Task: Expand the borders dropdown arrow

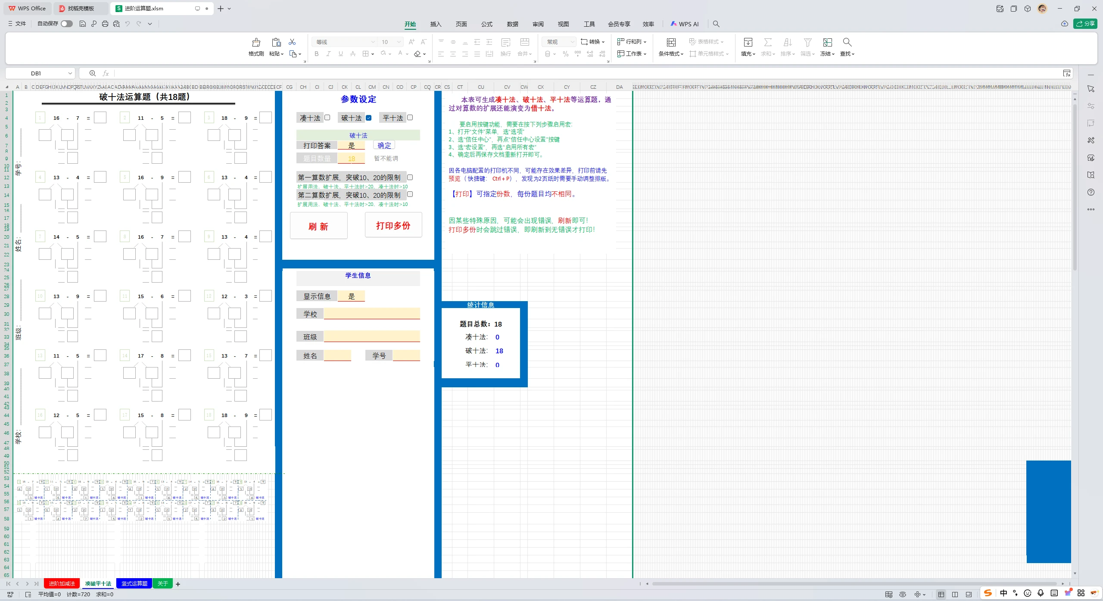Action: (x=372, y=54)
